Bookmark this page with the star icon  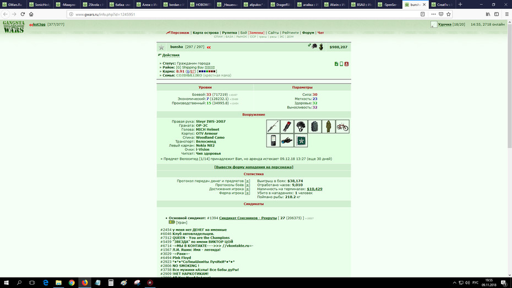[x=448, y=14]
